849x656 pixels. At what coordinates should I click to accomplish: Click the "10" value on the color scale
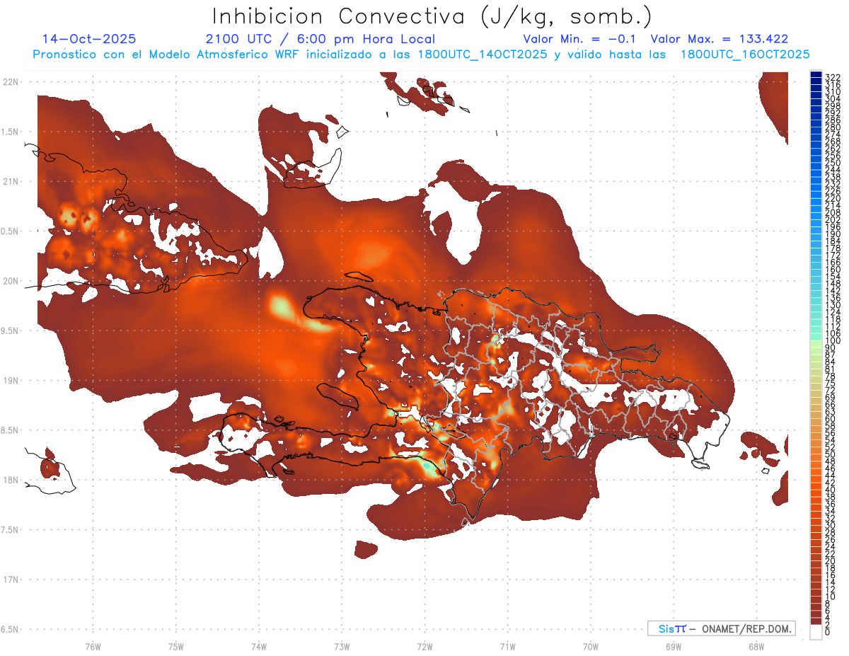[x=831, y=597]
